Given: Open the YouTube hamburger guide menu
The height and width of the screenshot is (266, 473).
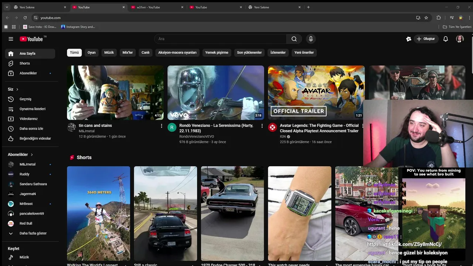Looking at the screenshot, I should click(x=11, y=39).
